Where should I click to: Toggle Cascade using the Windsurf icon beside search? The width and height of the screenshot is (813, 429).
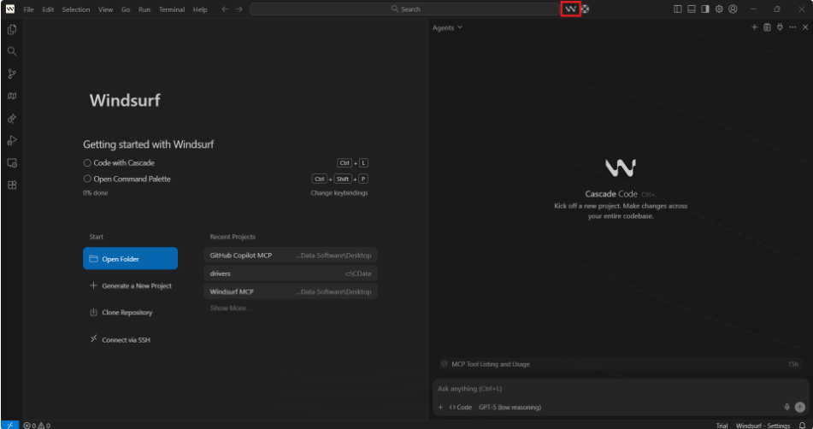[x=570, y=9]
